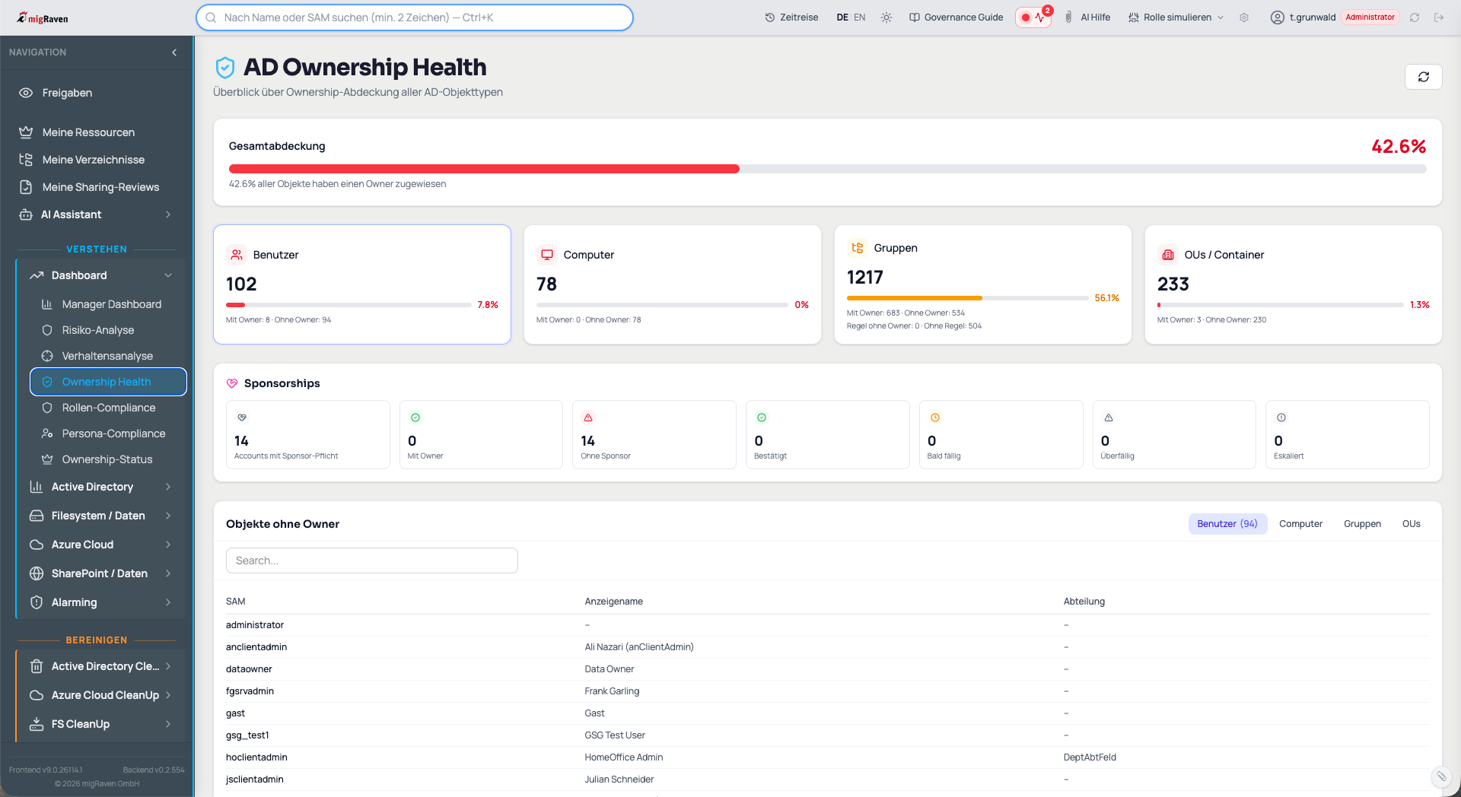Select the Computer tab in Objekte ohne Owner
The height and width of the screenshot is (797, 1461).
[x=1300, y=524]
